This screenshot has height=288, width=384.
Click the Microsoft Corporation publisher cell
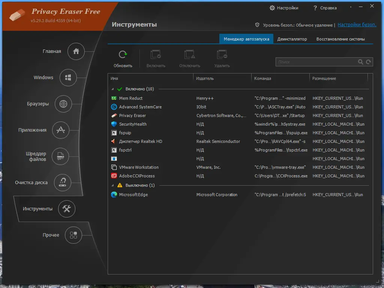point(217,195)
